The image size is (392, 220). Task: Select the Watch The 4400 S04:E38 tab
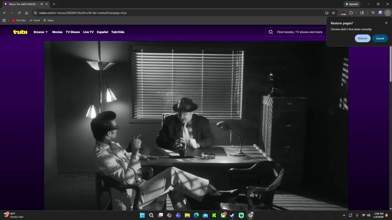point(23,4)
